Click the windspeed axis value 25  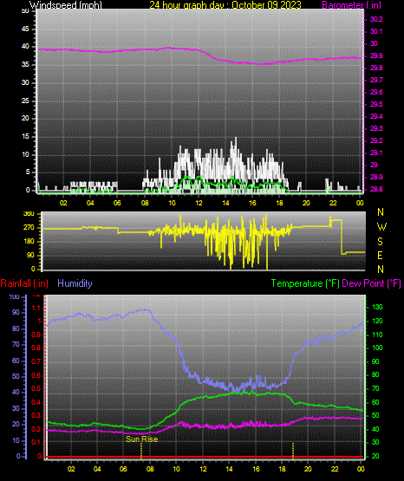25,101
